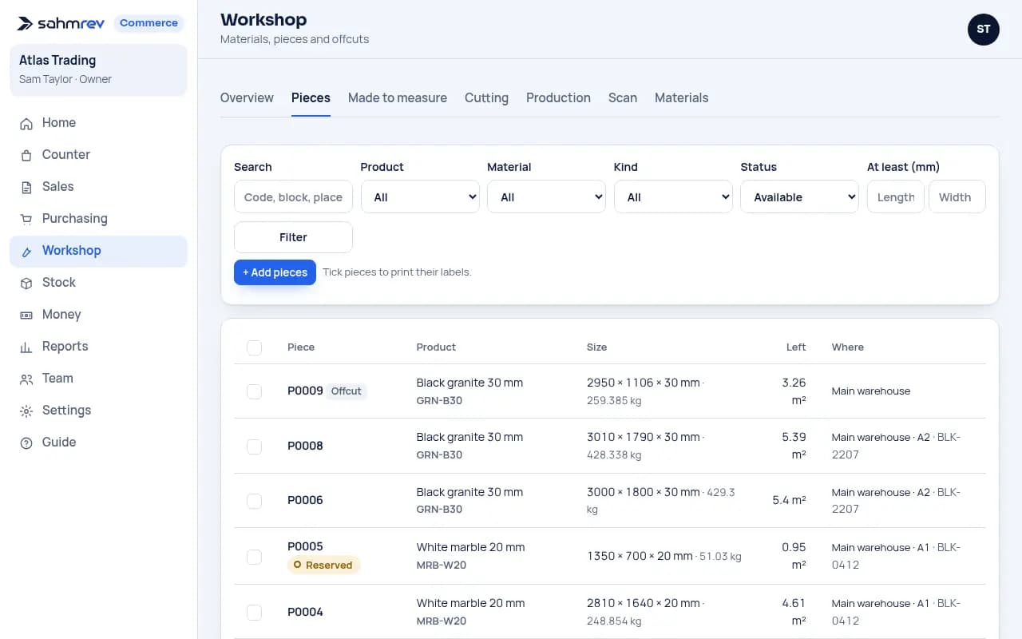Click the Sales document icon

(x=26, y=187)
